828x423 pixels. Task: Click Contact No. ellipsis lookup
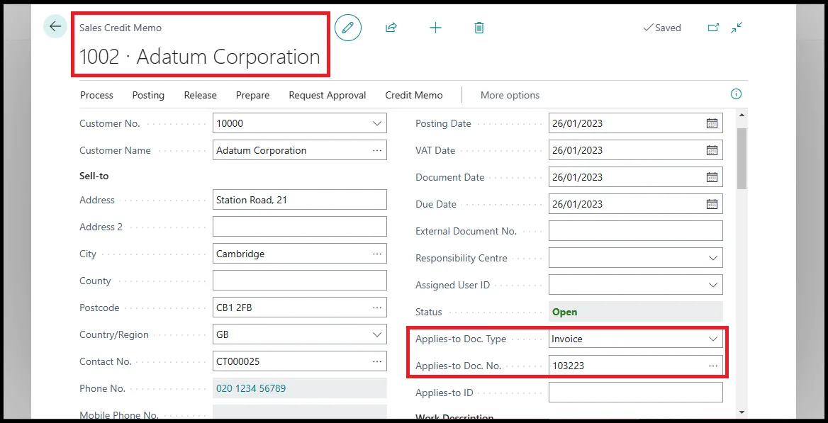pyautogui.click(x=376, y=362)
